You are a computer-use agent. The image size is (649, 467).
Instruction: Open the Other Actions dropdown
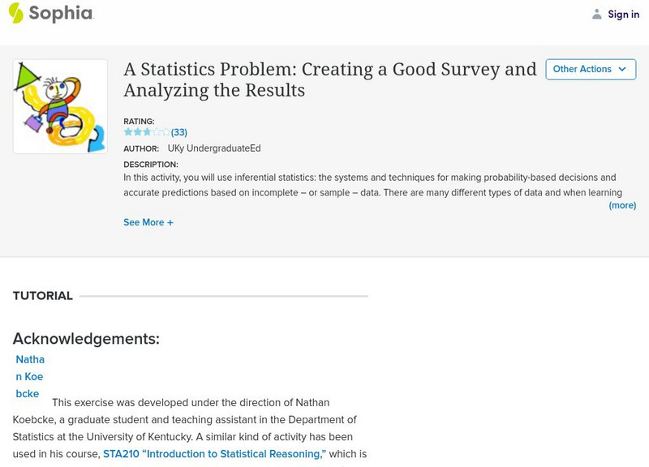[582, 70]
